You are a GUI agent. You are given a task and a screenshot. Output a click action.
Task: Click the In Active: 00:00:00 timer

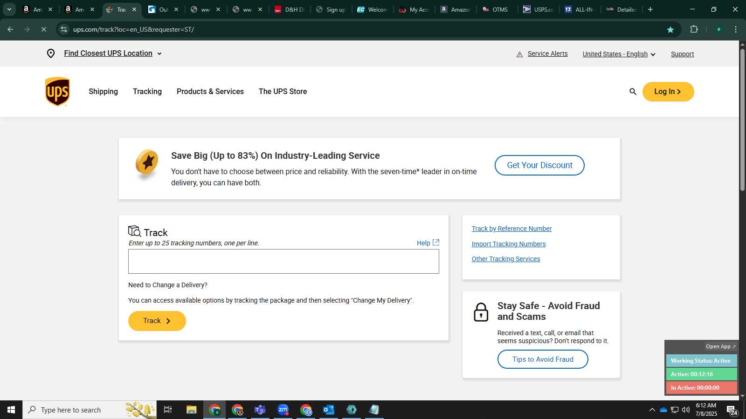click(701, 388)
